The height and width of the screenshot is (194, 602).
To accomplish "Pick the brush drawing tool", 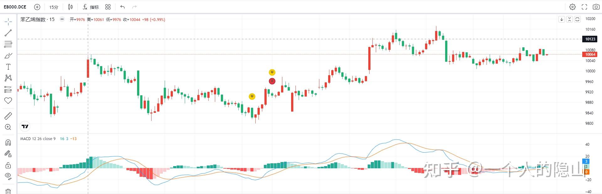I will (x=8, y=55).
